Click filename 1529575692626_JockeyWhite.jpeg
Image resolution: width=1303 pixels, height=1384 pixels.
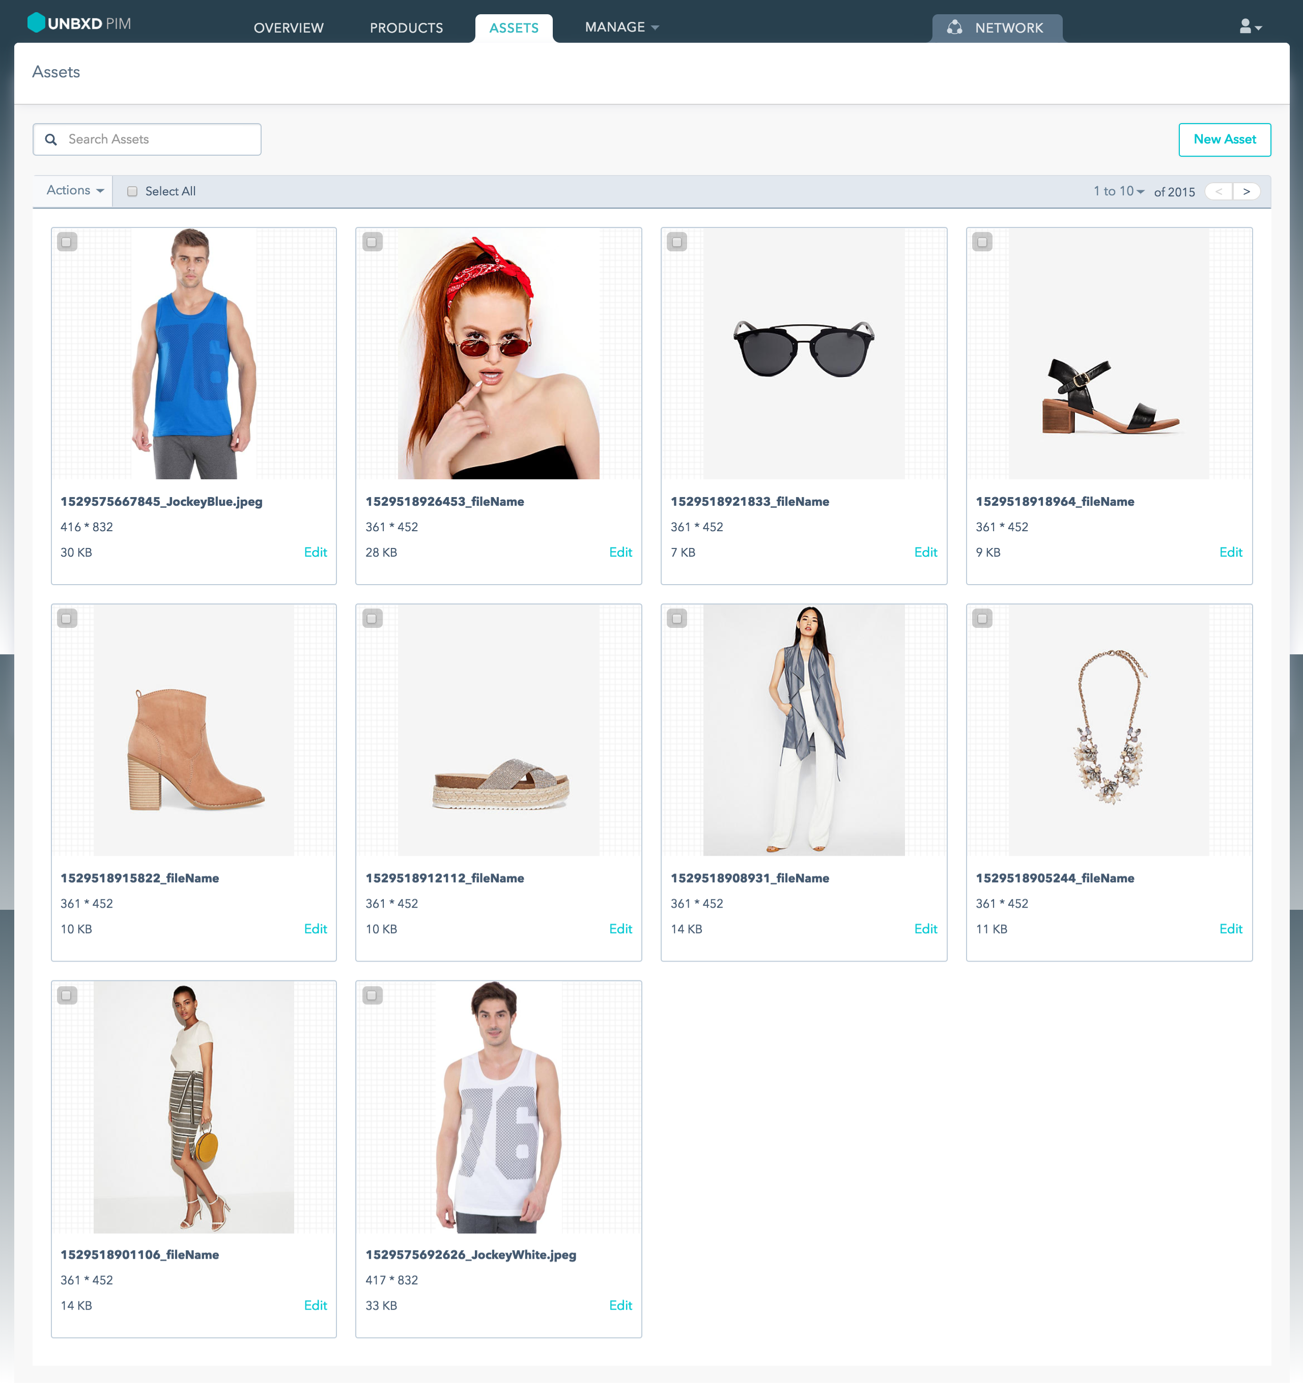(471, 1255)
